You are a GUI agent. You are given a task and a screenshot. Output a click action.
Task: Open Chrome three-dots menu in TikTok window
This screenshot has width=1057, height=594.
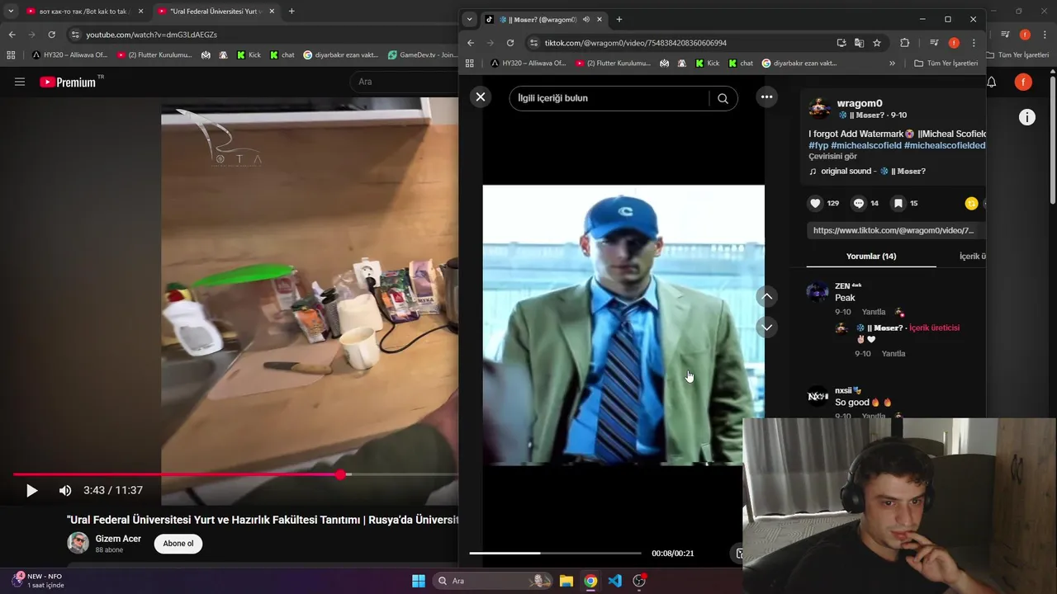tap(974, 43)
